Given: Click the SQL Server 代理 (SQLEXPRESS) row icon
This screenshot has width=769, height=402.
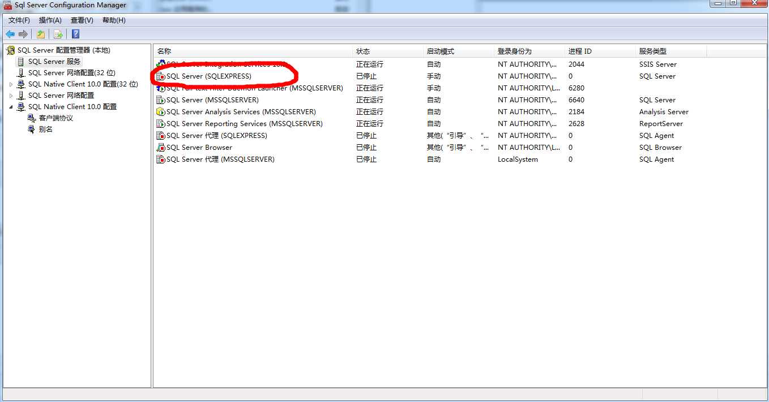Looking at the screenshot, I should pyautogui.click(x=161, y=136).
